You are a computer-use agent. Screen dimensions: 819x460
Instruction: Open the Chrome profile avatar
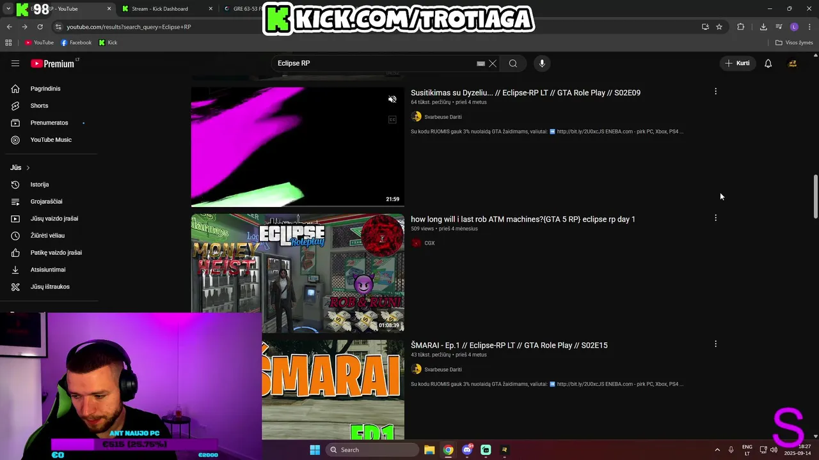[794, 27]
